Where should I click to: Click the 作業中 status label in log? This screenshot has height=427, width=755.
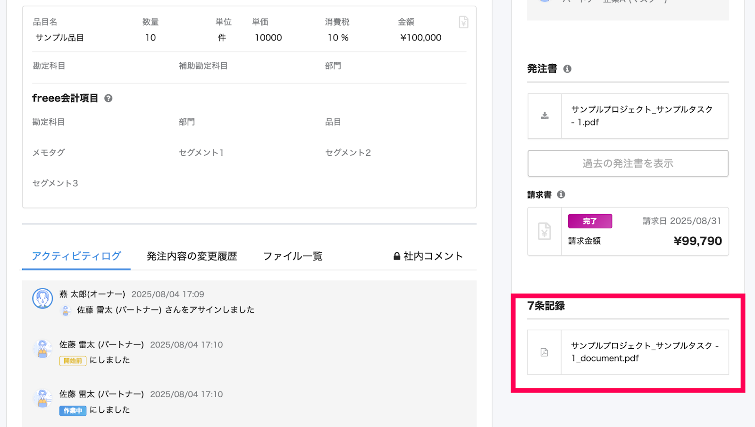pos(73,410)
